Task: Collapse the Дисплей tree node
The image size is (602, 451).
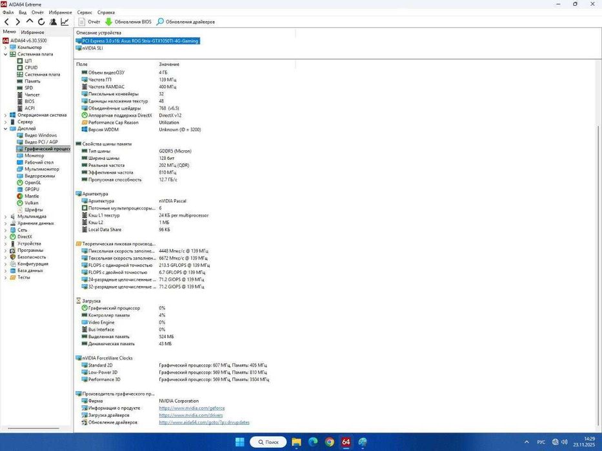Action: [x=5, y=129]
